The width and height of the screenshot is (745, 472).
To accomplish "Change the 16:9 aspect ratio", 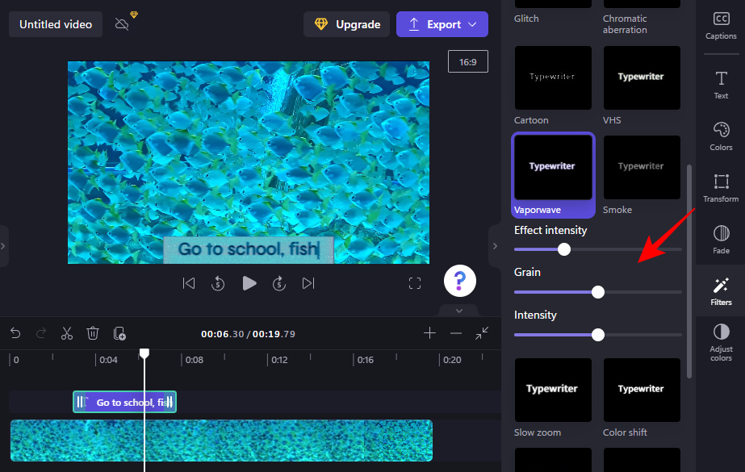I will coord(468,61).
